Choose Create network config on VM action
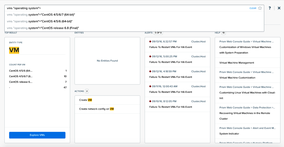 pos(107,109)
